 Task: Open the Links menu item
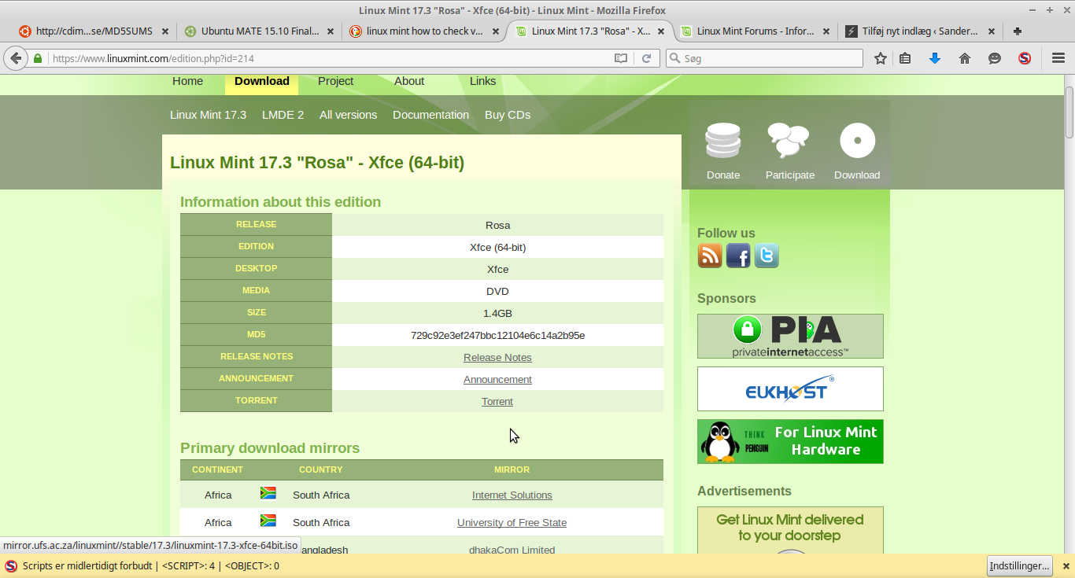482,81
